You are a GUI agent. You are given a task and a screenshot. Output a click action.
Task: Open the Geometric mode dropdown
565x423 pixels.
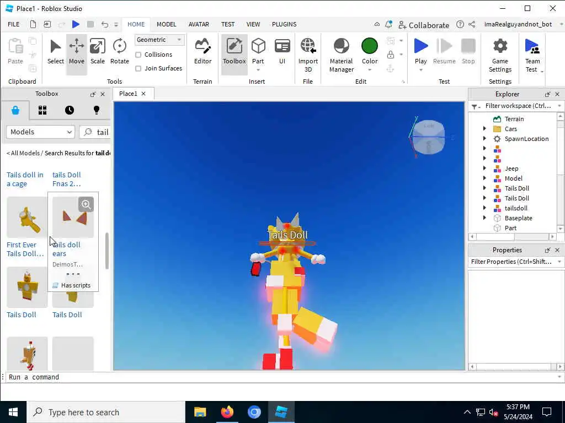tap(159, 40)
